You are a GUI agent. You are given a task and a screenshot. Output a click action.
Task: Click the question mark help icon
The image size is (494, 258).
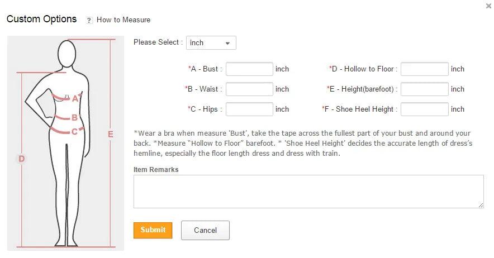89,20
